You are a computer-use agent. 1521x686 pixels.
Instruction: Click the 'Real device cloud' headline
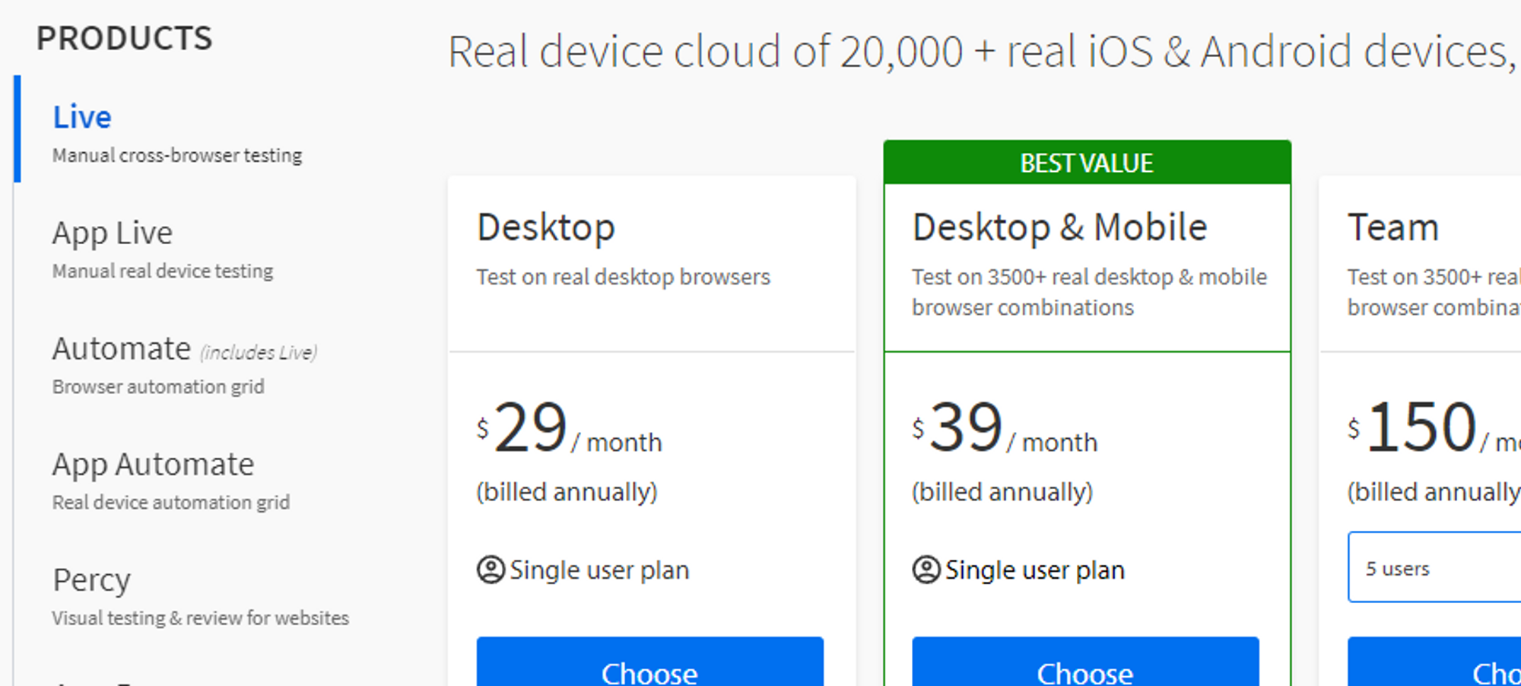tap(981, 52)
